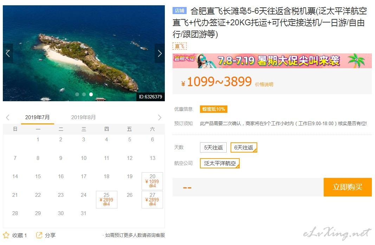This screenshot has height=245, width=375.
Task: Click the 优惠信息 label
Action: pos(183,109)
